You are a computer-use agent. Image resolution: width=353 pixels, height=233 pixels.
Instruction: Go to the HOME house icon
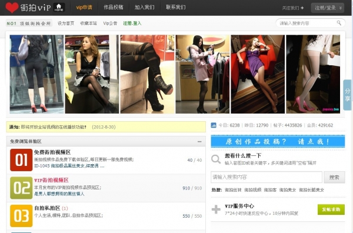59,8
